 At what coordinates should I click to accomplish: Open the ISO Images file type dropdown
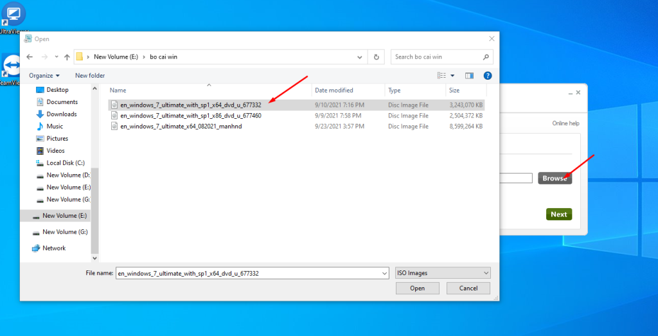click(443, 273)
